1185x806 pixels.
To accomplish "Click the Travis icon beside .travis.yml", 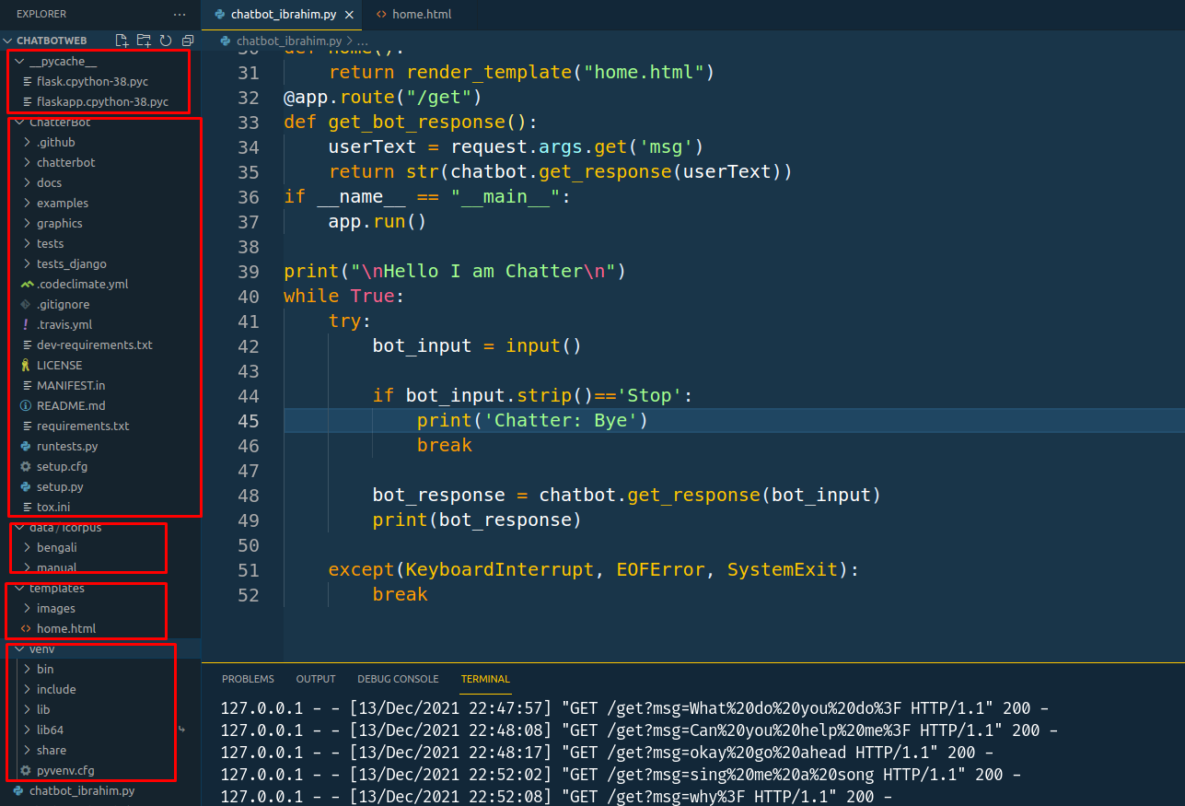I will coord(26,324).
